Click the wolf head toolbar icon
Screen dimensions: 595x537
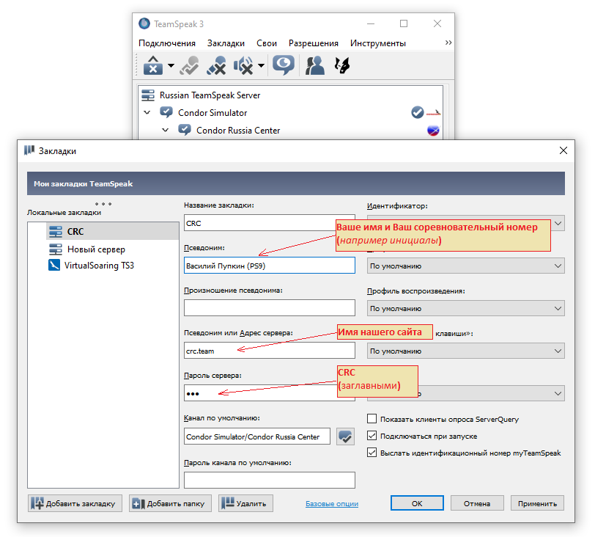[341, 66]
